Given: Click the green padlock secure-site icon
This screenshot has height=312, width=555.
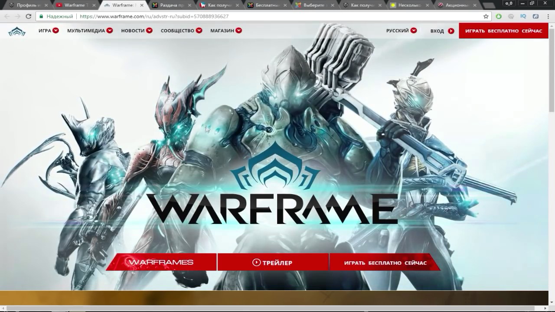Looking at the screenshot, I should [41, 16].
